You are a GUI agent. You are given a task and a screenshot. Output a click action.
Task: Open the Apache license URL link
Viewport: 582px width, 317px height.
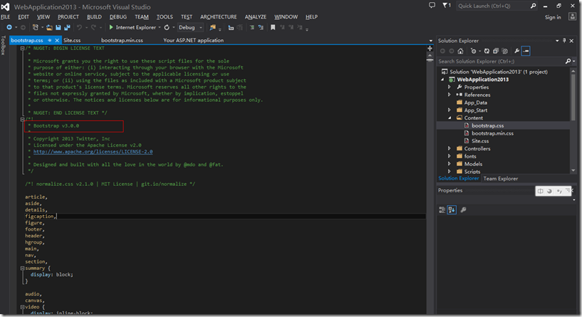click(93, 152)
